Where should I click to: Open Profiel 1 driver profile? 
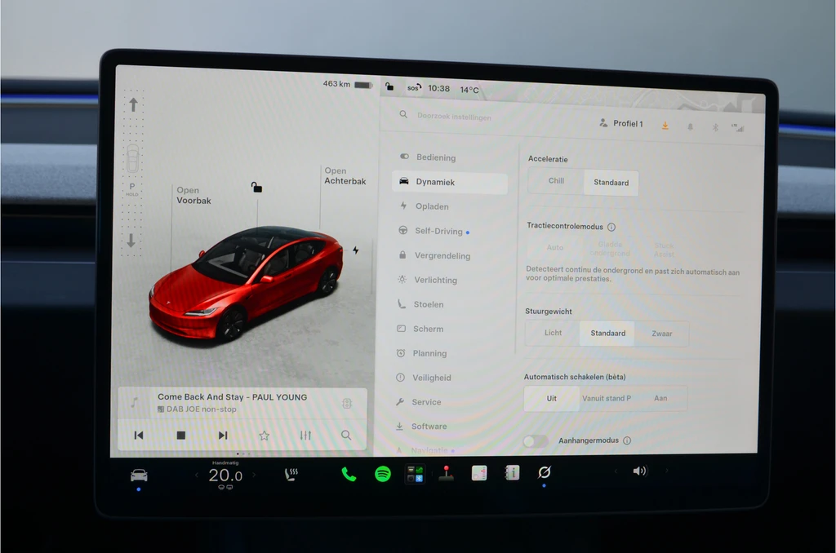(x=621, y=123)
